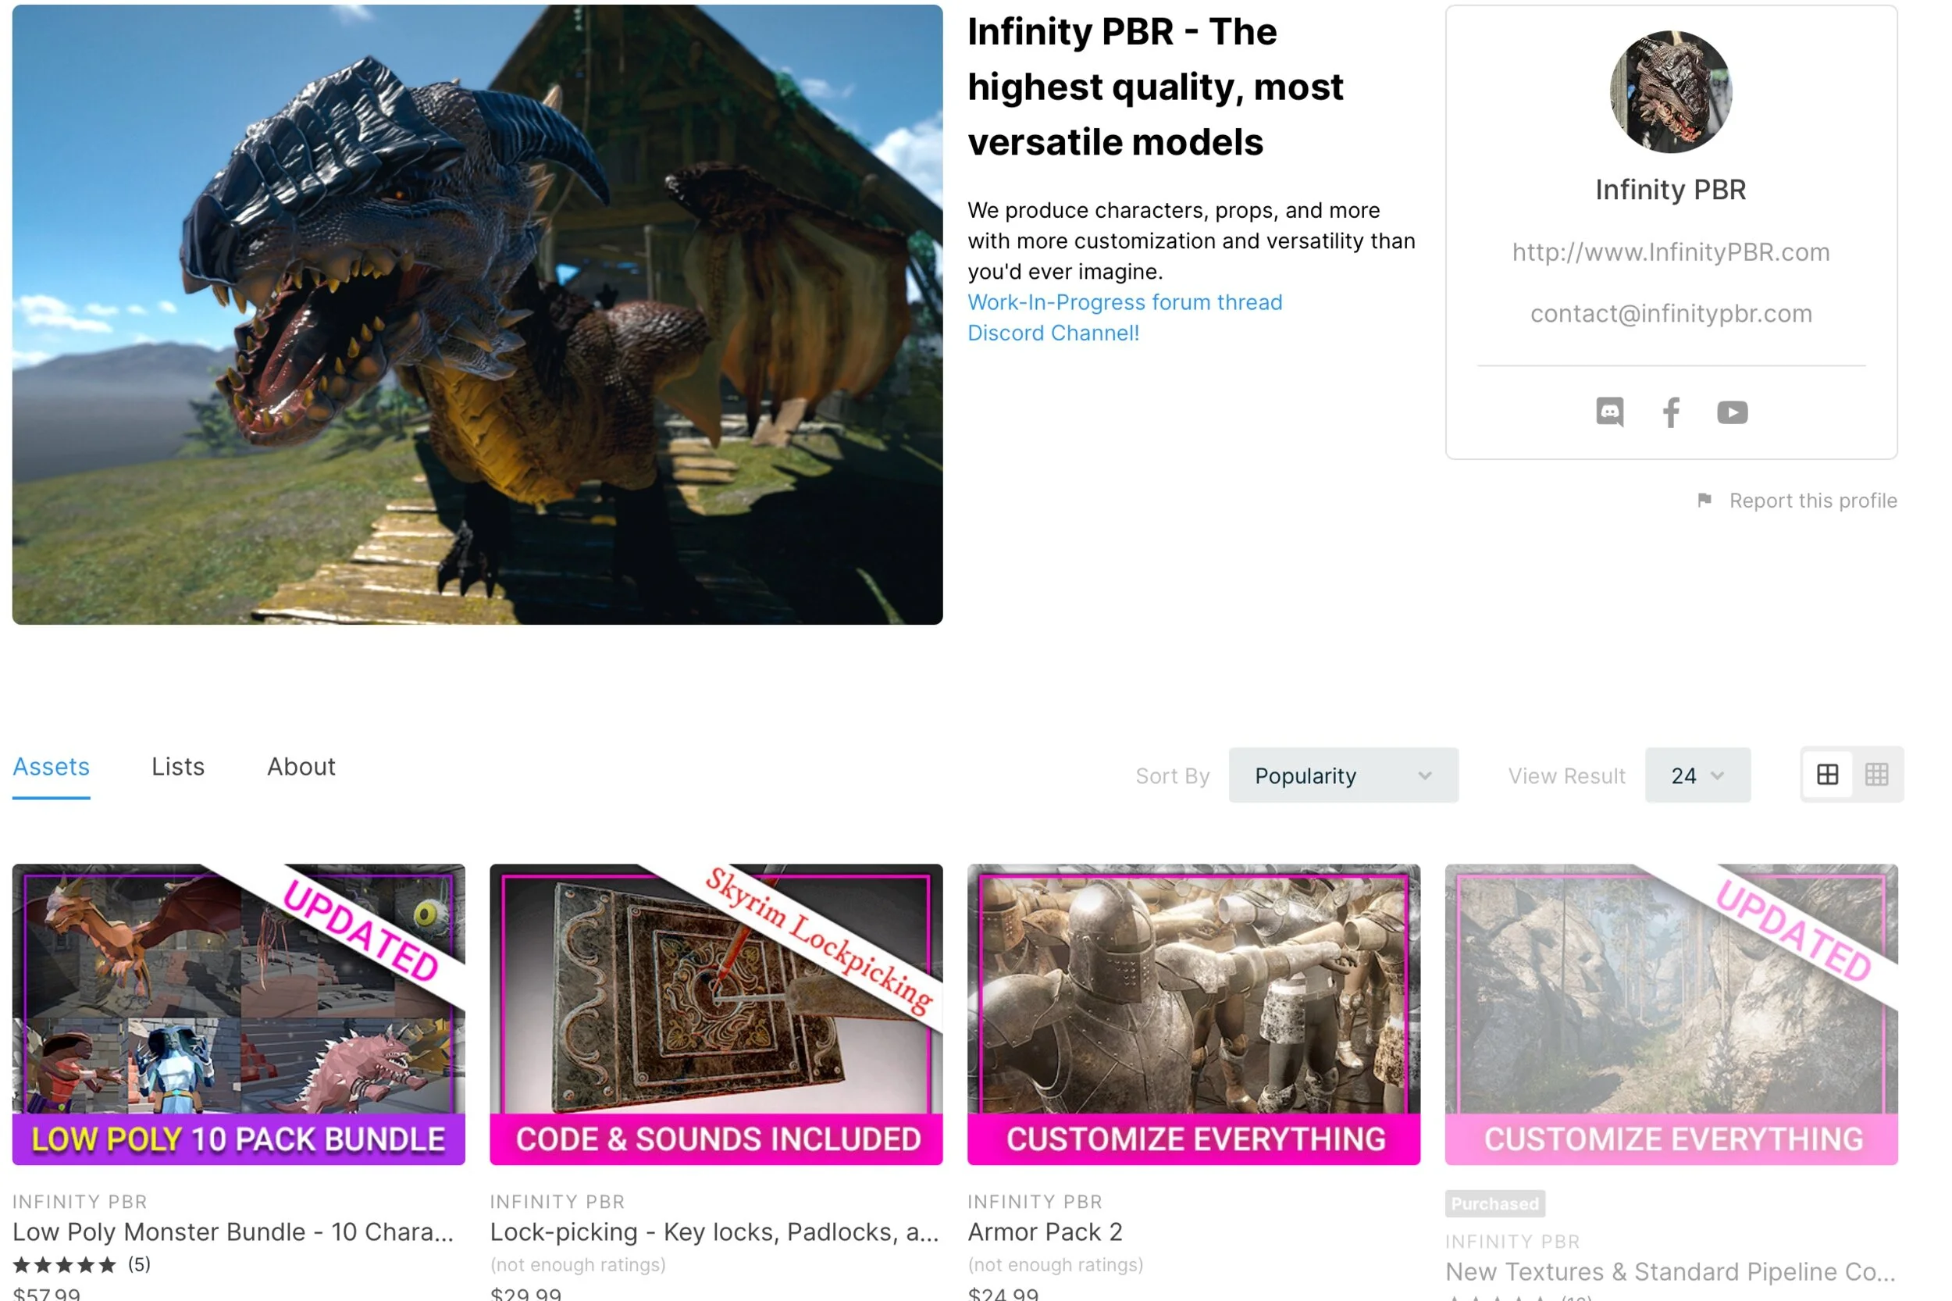Click the flag icon to report profile

pyautogui.click(x=1703, y=501)
